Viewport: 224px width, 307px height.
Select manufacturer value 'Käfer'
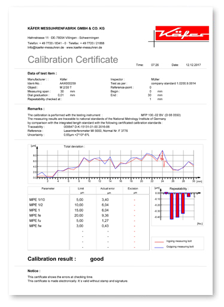coord(63,79)
